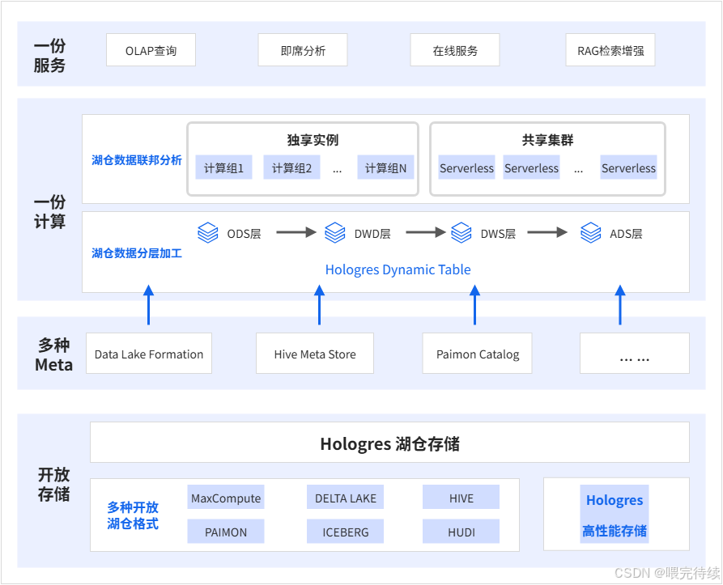Screen dimensions: 723x585
Task: Click the 计算组N block
Action: tap(385, 167)
